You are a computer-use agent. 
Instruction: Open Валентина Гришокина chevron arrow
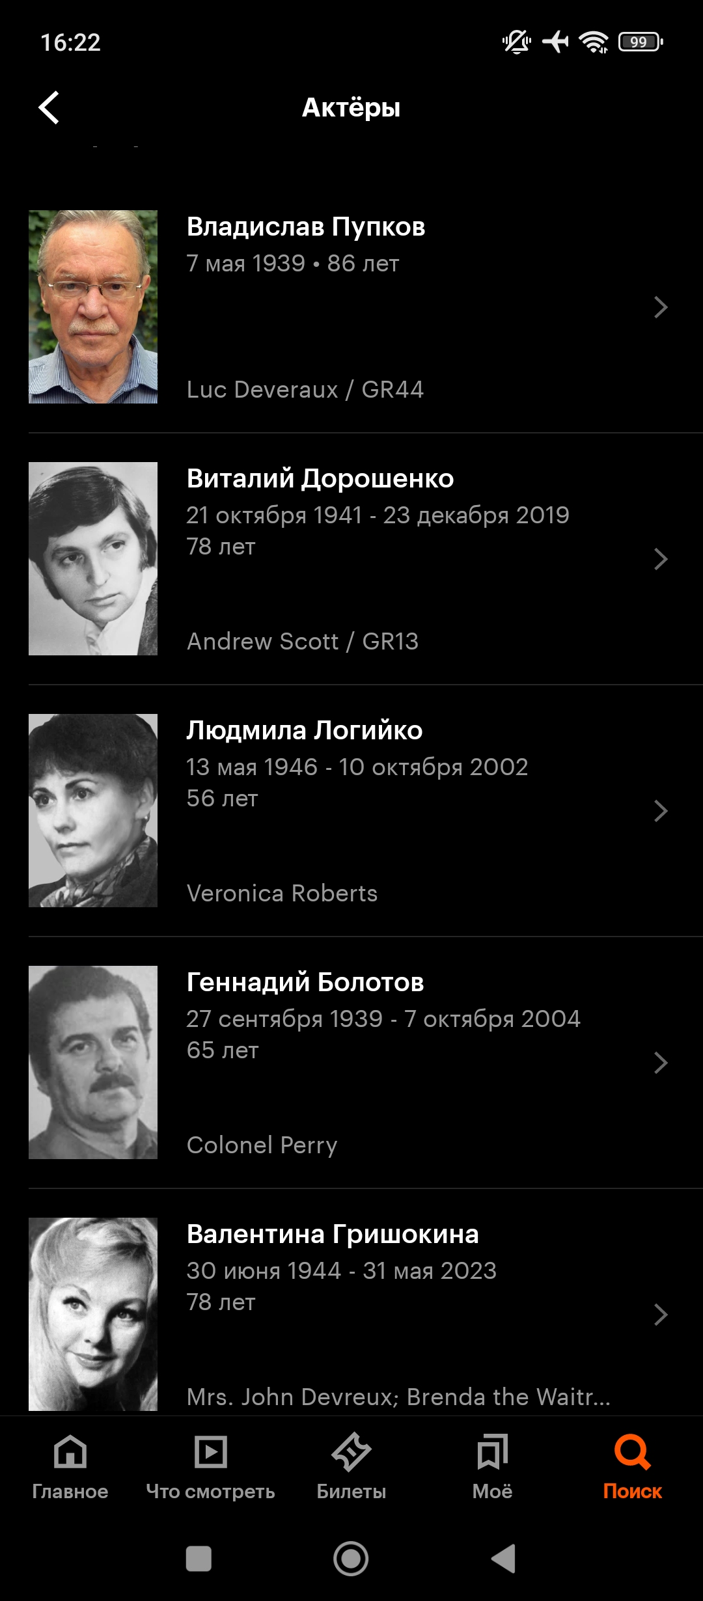(661, 1315)
